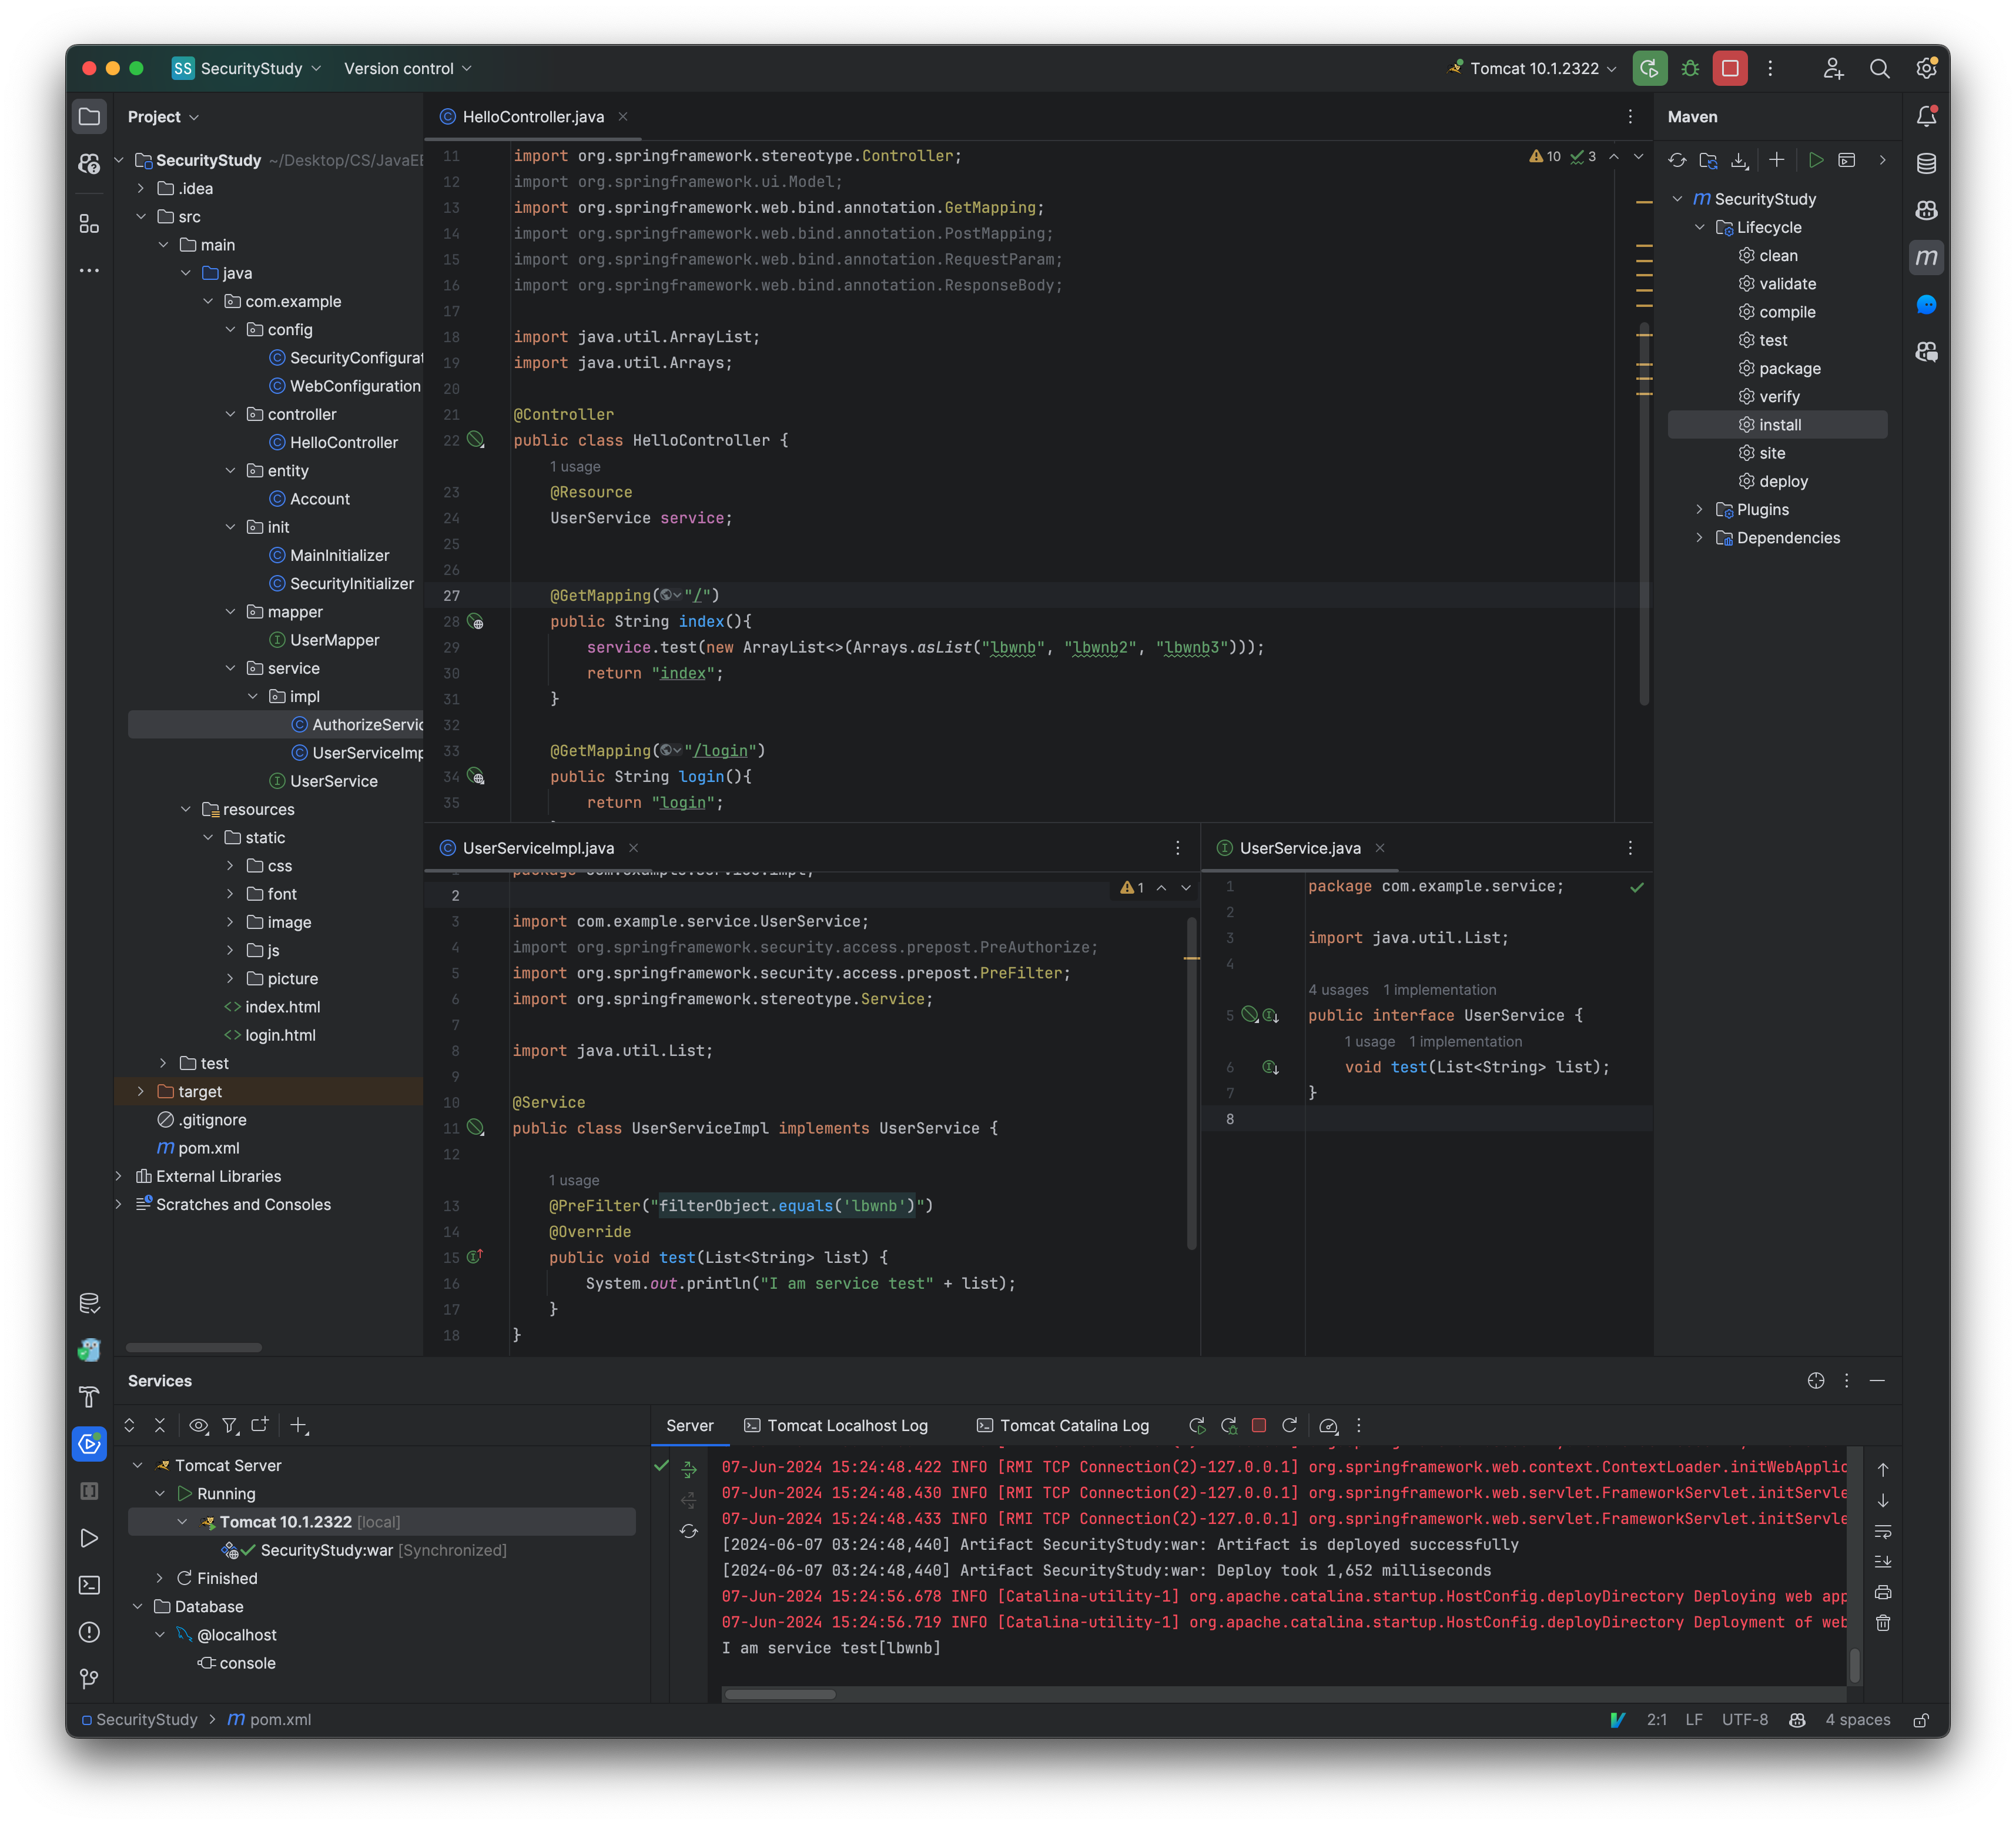Open the Git tool window icon

89,1678
